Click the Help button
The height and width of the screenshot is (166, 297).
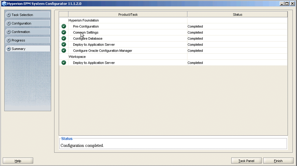click(18, 161)
